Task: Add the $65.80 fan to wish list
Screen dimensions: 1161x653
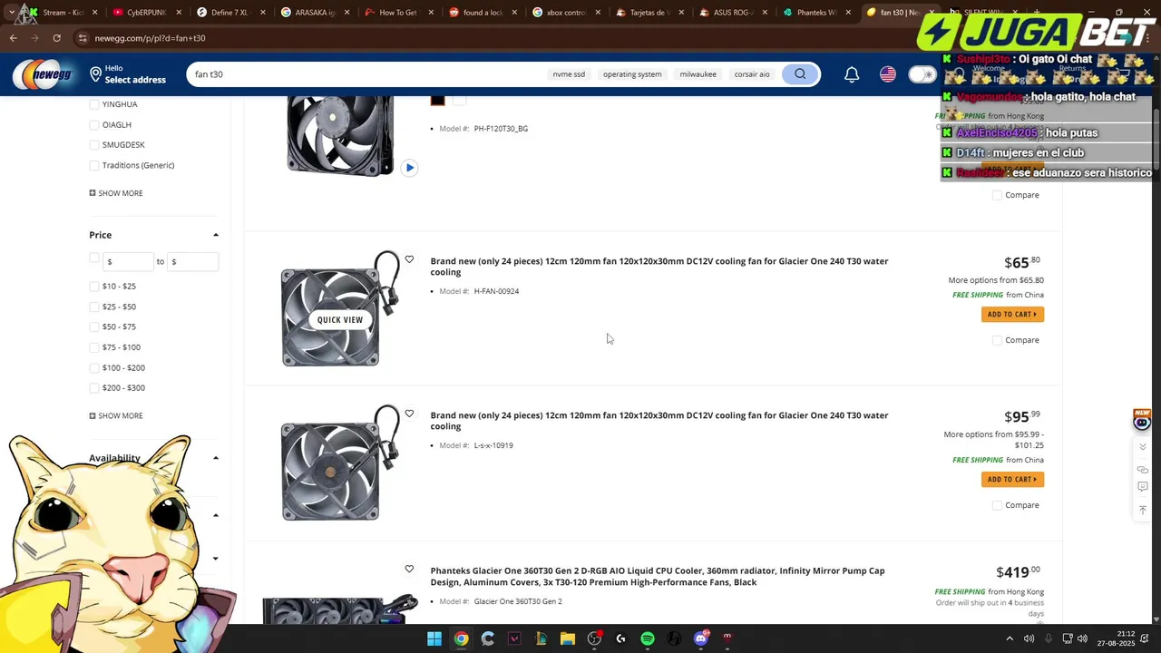Action: coord(409,260)
